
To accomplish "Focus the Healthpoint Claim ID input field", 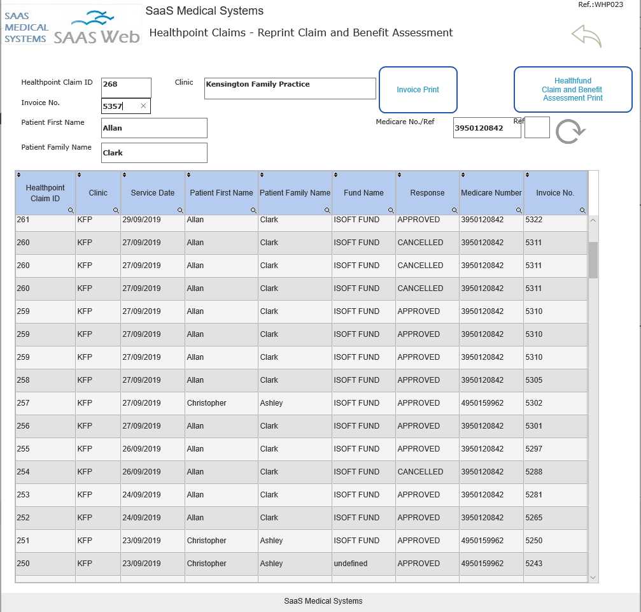I will (x=126, y=87).
